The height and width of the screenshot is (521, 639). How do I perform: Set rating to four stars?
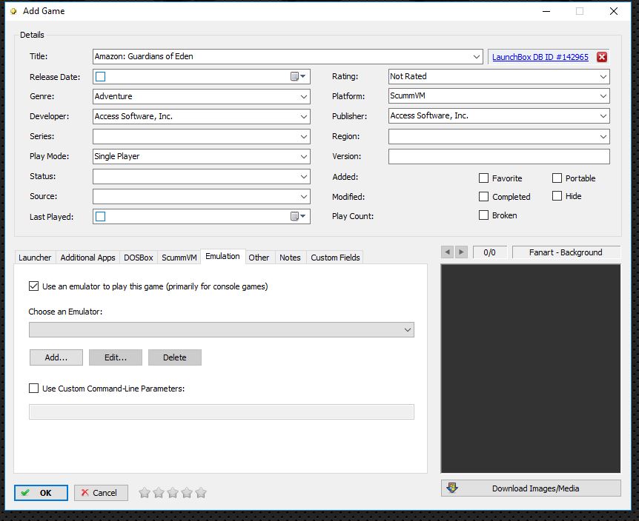[x=187, y=493]
